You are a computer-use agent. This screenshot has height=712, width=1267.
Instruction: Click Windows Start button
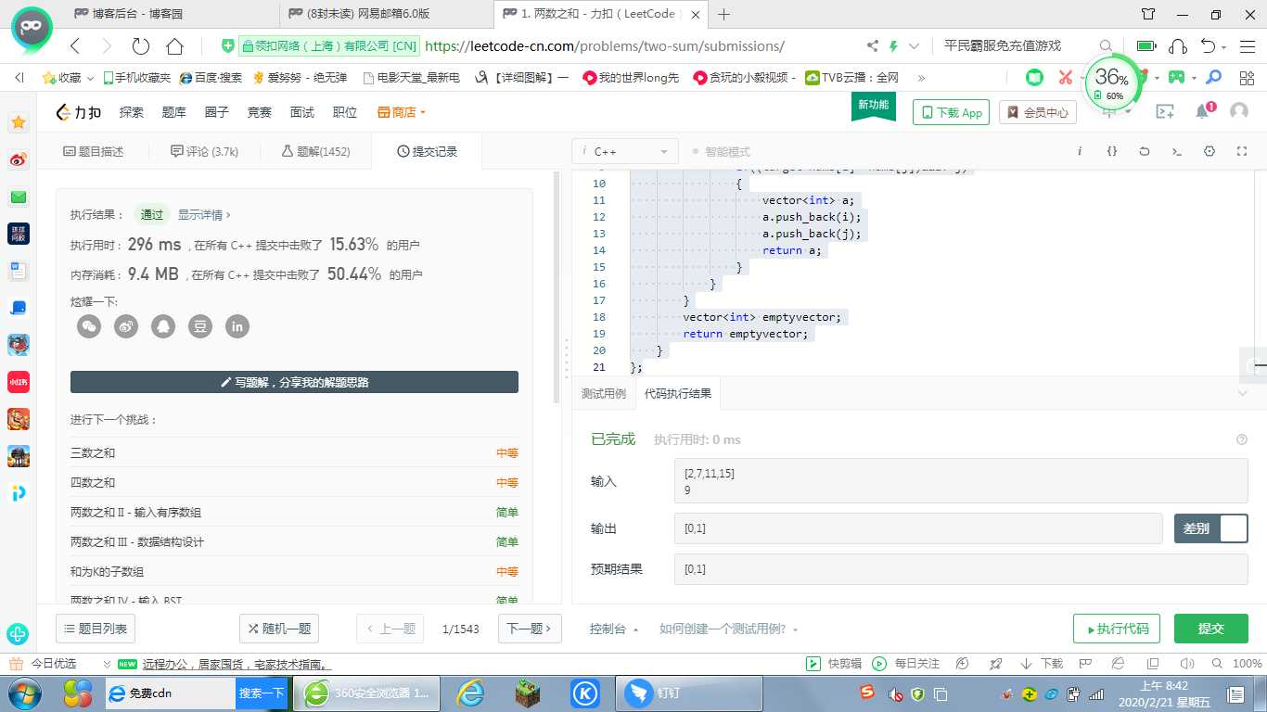pyautogui.click(x=24, y=693)
